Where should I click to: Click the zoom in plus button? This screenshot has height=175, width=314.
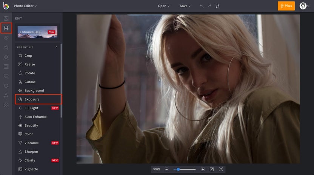tap(203, 169)
